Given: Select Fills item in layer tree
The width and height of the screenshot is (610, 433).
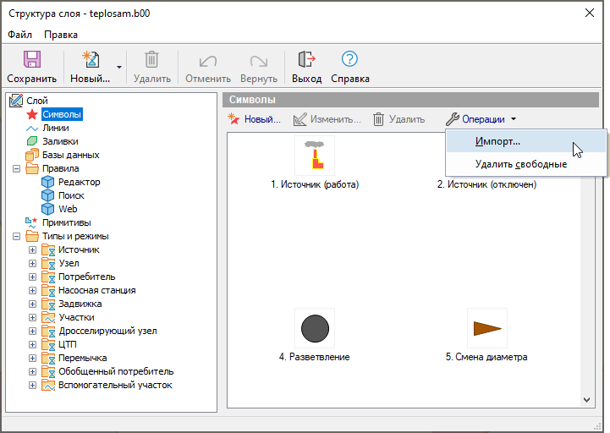Looking at the screenshot, I should pos(59,141).
